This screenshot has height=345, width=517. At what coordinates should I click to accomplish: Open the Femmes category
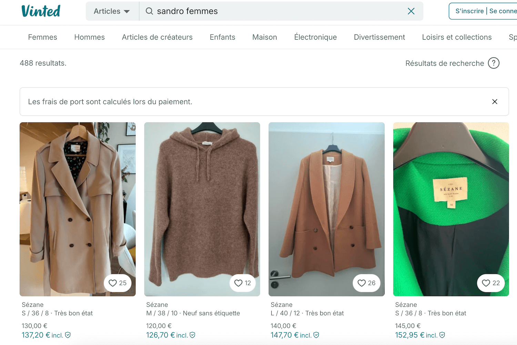pyautogui.click(x=42, y=37)
